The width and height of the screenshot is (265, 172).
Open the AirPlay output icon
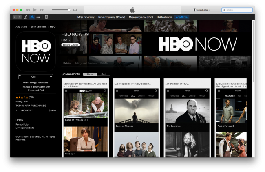pyautogui.click(x=75, y=10)
